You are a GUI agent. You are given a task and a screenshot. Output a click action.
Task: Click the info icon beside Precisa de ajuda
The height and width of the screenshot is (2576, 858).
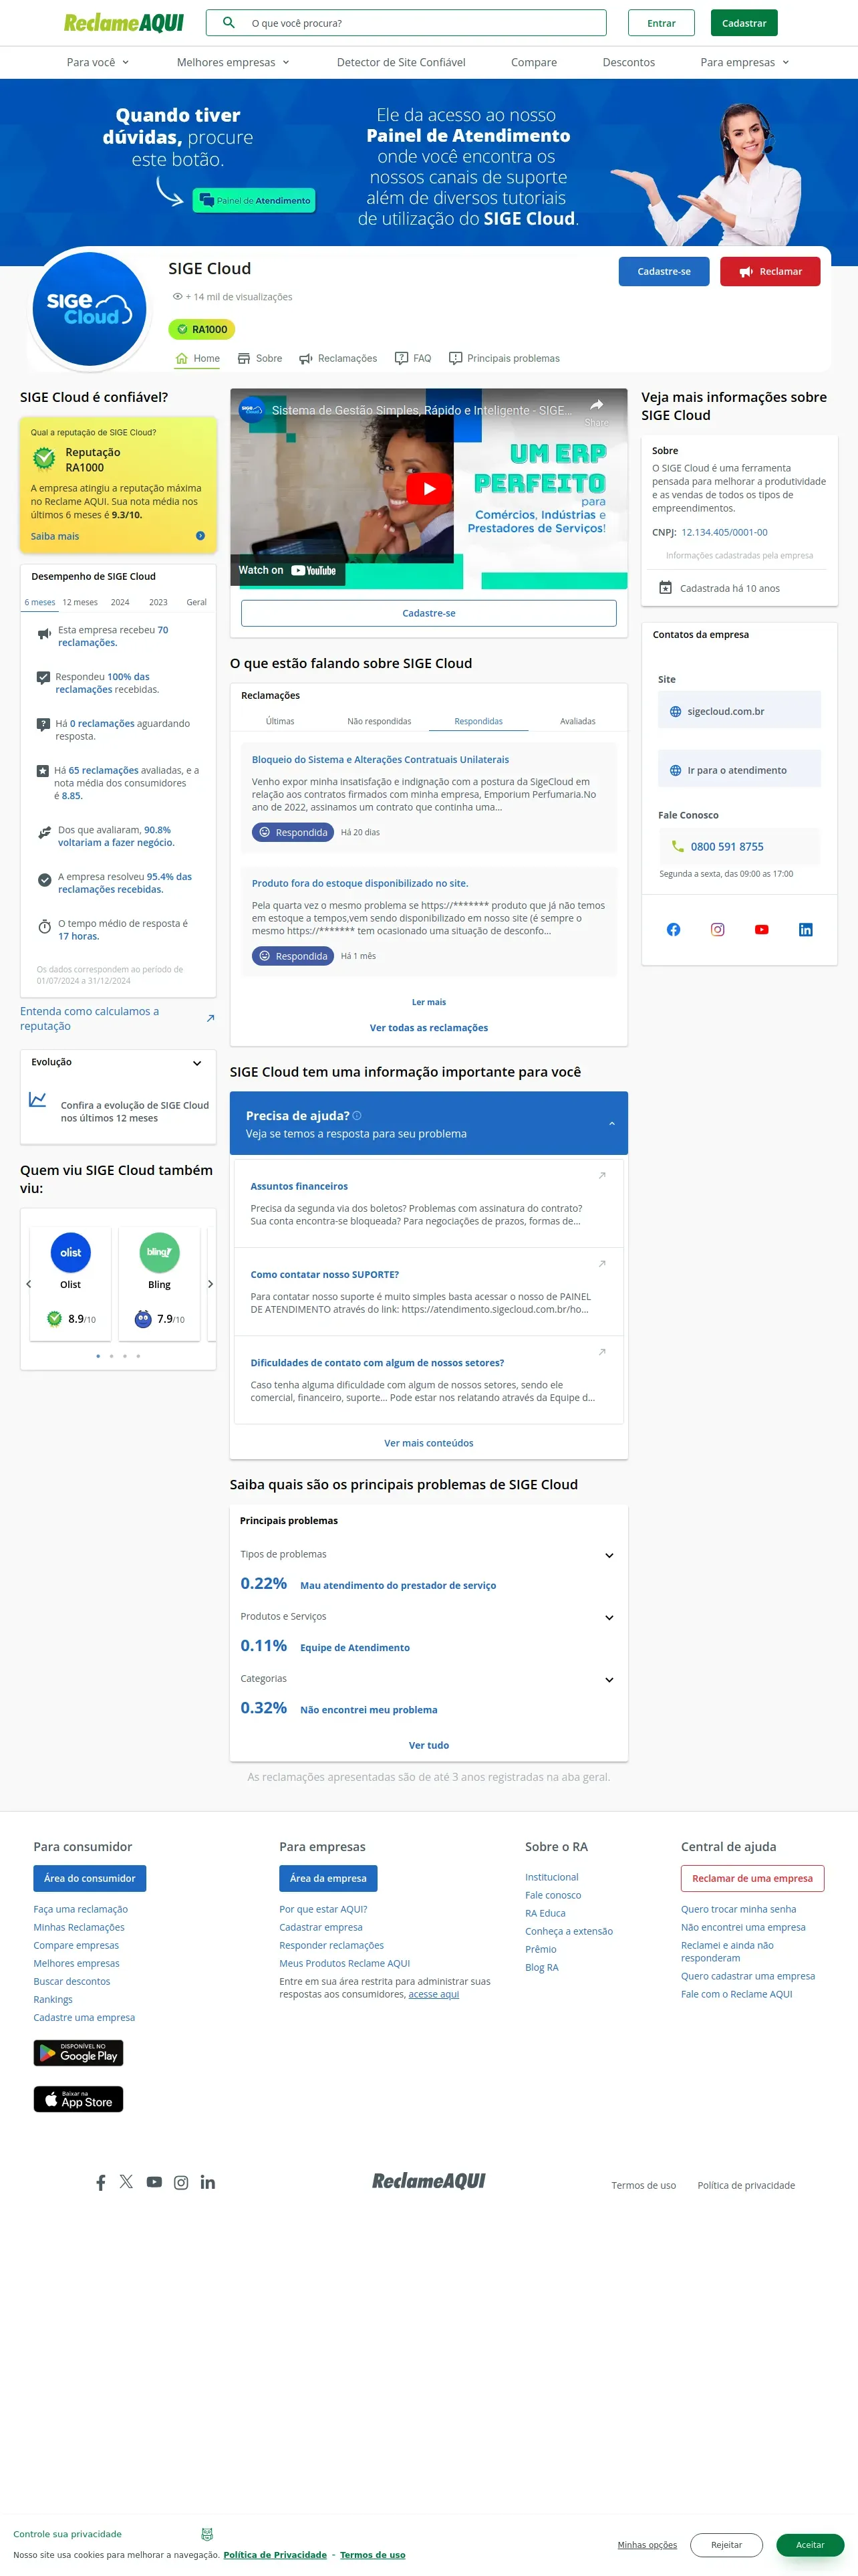pyautogui.click(x=357, y=1115)
